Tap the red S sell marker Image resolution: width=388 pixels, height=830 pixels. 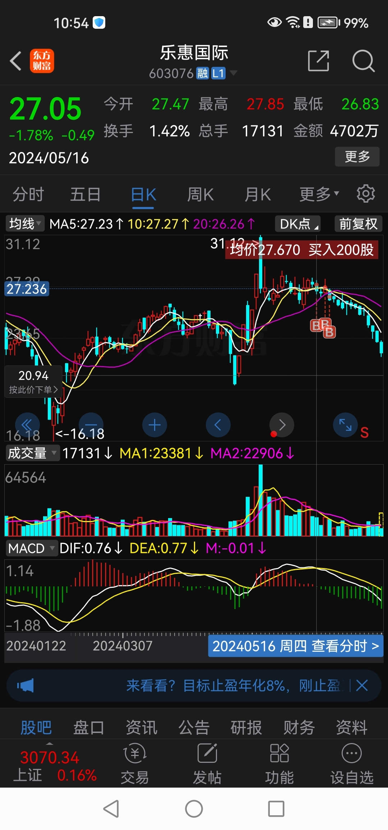364,433
